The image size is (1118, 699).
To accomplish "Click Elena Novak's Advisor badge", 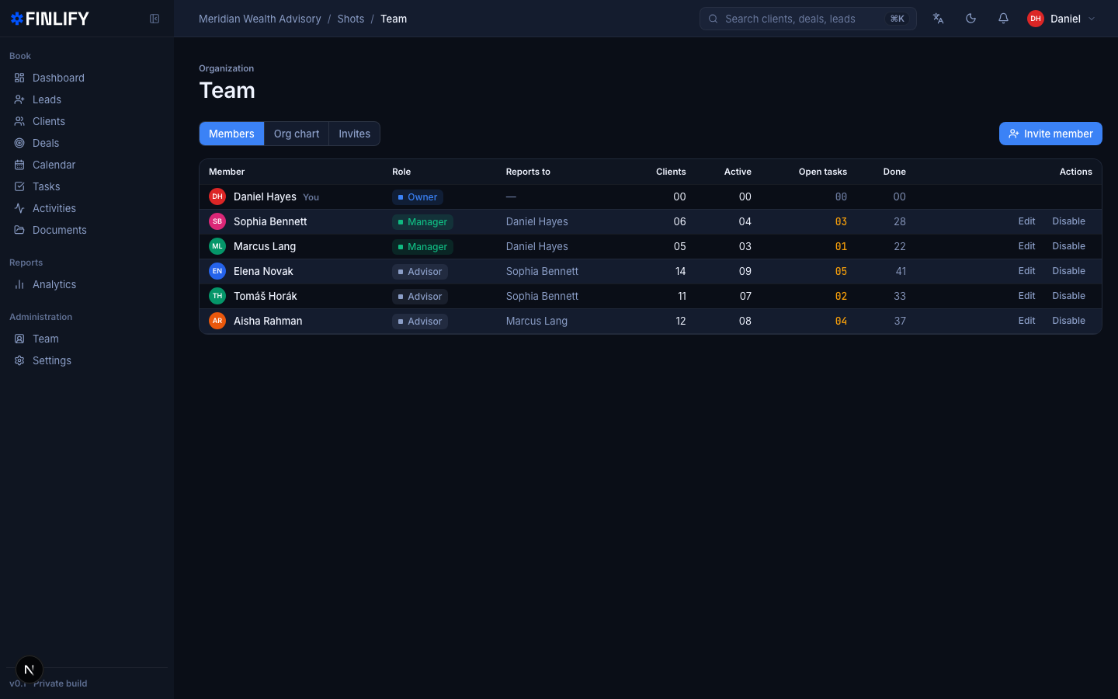I will point(420,272).
